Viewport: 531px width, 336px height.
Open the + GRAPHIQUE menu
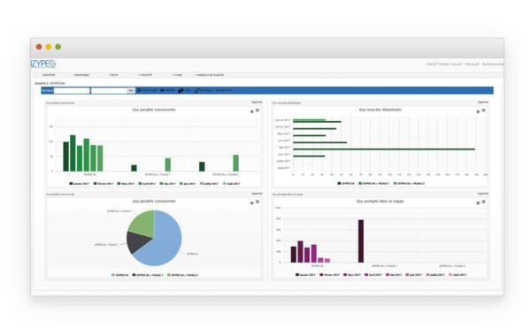tap(81, 75)
